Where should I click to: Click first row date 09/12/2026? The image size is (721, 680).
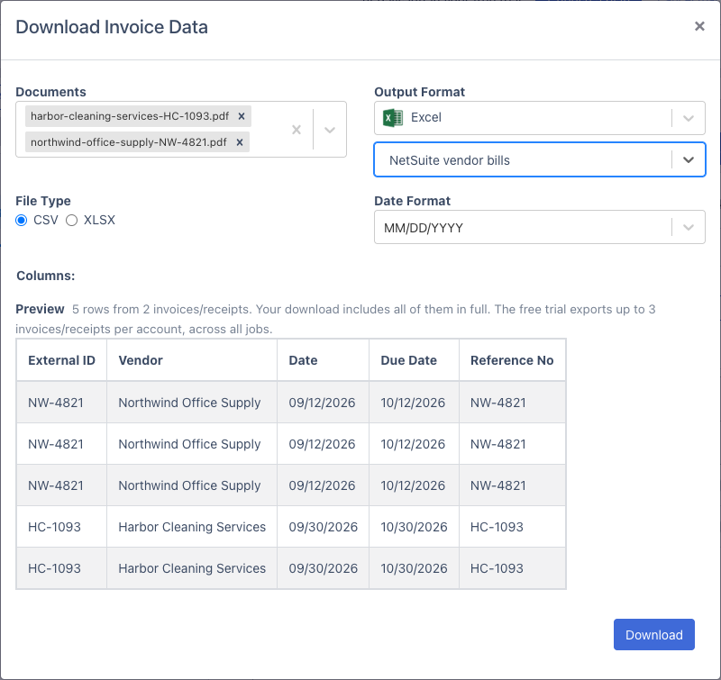click(x=322, y=403)
